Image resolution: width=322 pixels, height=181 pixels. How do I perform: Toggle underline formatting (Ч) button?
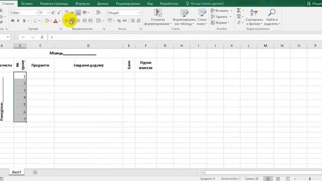pyautogui.click(x=24, y=21)
